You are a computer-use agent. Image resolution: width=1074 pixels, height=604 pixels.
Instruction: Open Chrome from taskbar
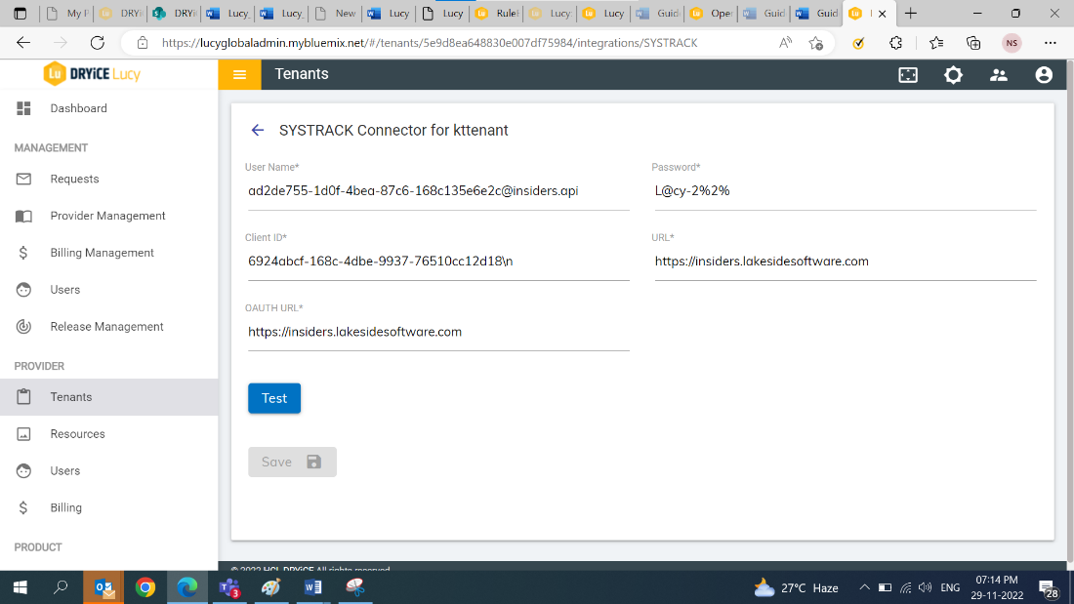point(145,586)
